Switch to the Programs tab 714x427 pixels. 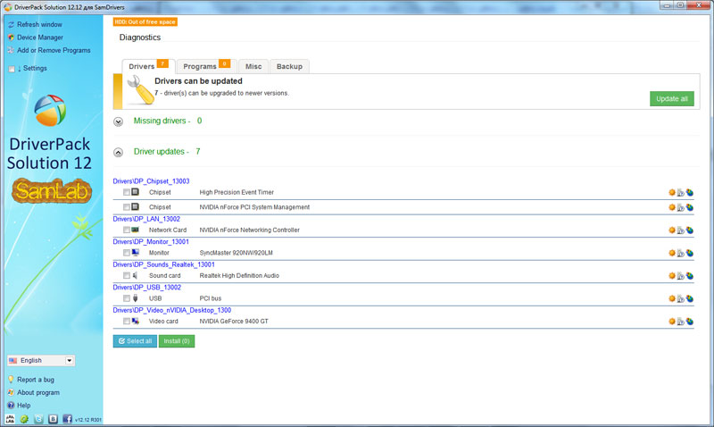[206, 66]
